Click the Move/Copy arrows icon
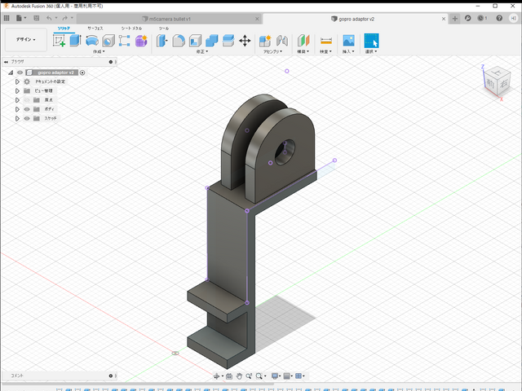The width and height of the screenshot is (522, 391). point(245,41)
